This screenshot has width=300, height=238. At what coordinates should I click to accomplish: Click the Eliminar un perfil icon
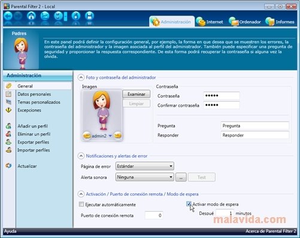8,134
